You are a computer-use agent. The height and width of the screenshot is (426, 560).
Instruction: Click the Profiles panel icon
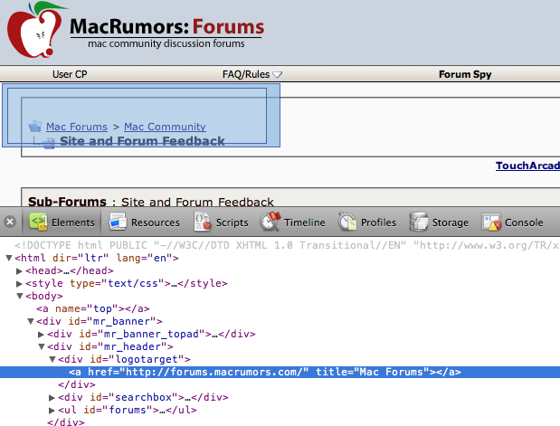point(347,222)
